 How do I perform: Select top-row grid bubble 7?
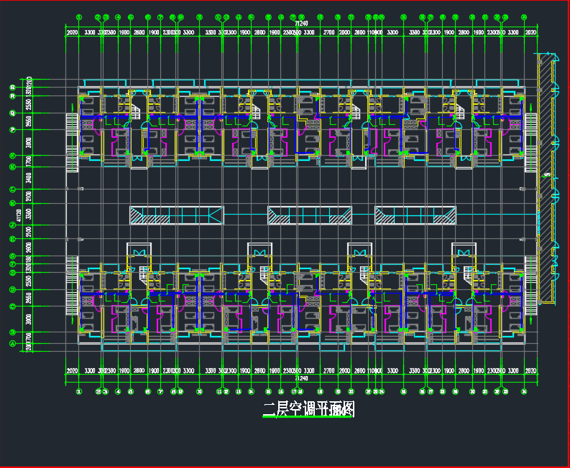tap(160, 17)
